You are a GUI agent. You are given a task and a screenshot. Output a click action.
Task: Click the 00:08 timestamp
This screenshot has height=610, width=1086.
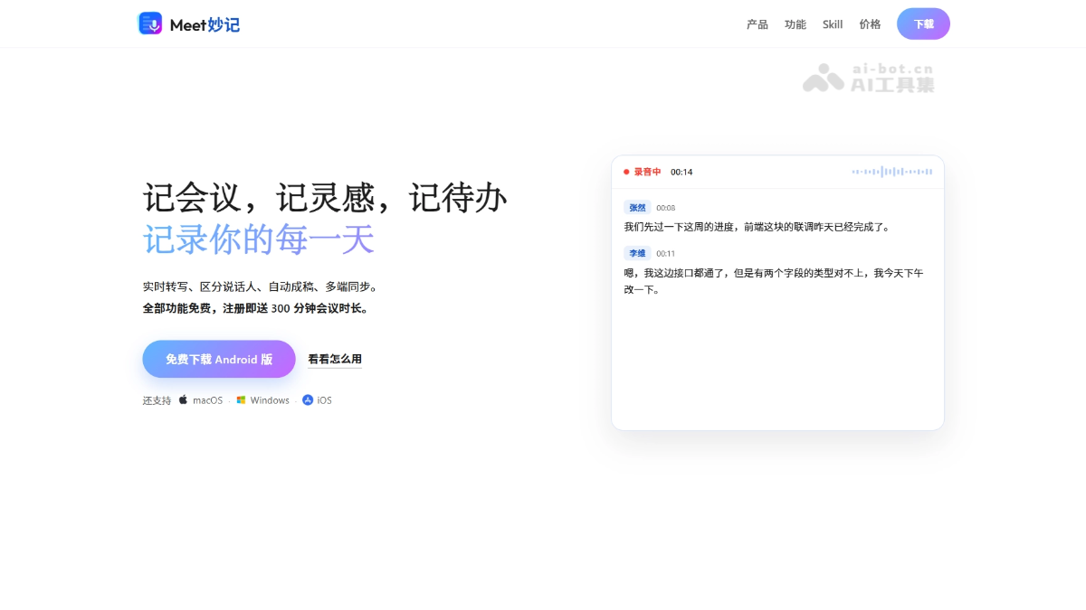(x=666, y=208)
